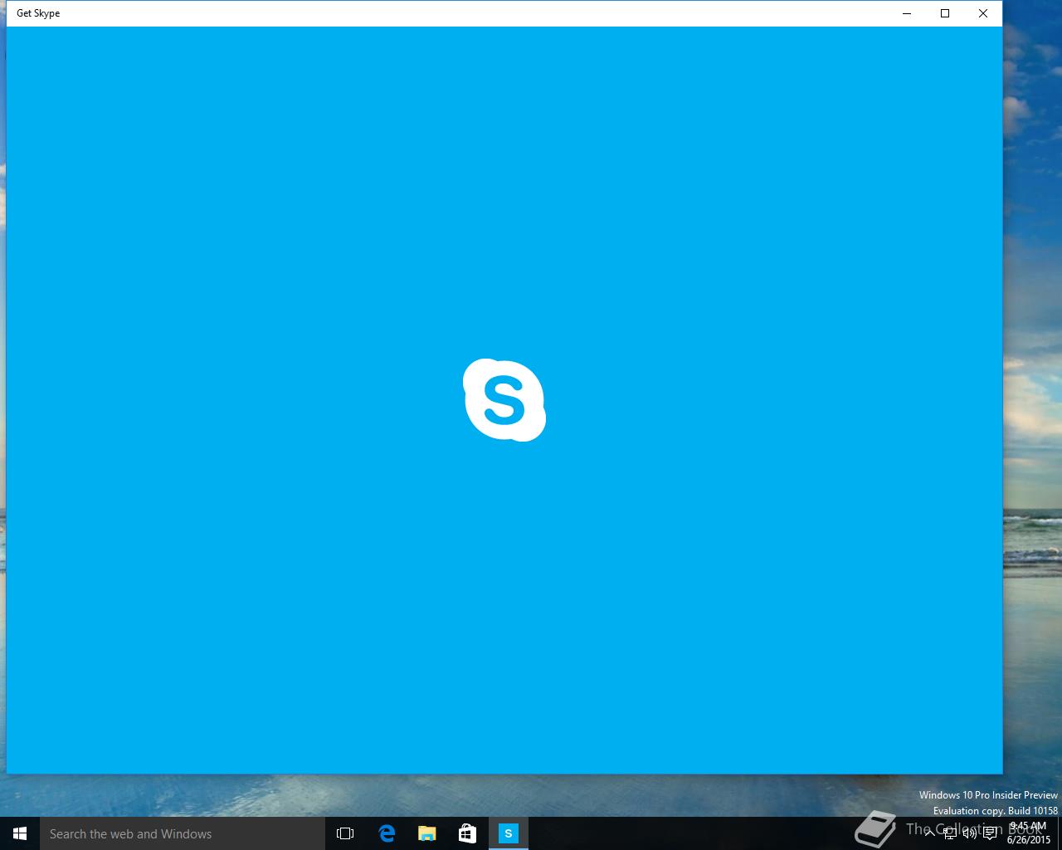1062x850 pixels.
Task: Open the volume control tray icon
Action: [970, 833]
